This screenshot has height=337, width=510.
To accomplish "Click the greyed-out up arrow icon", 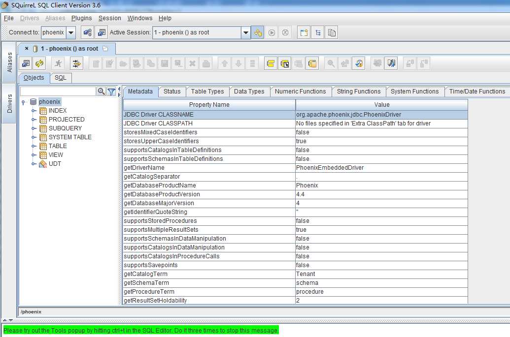I will pyautogui.click(x=224, y=63).
